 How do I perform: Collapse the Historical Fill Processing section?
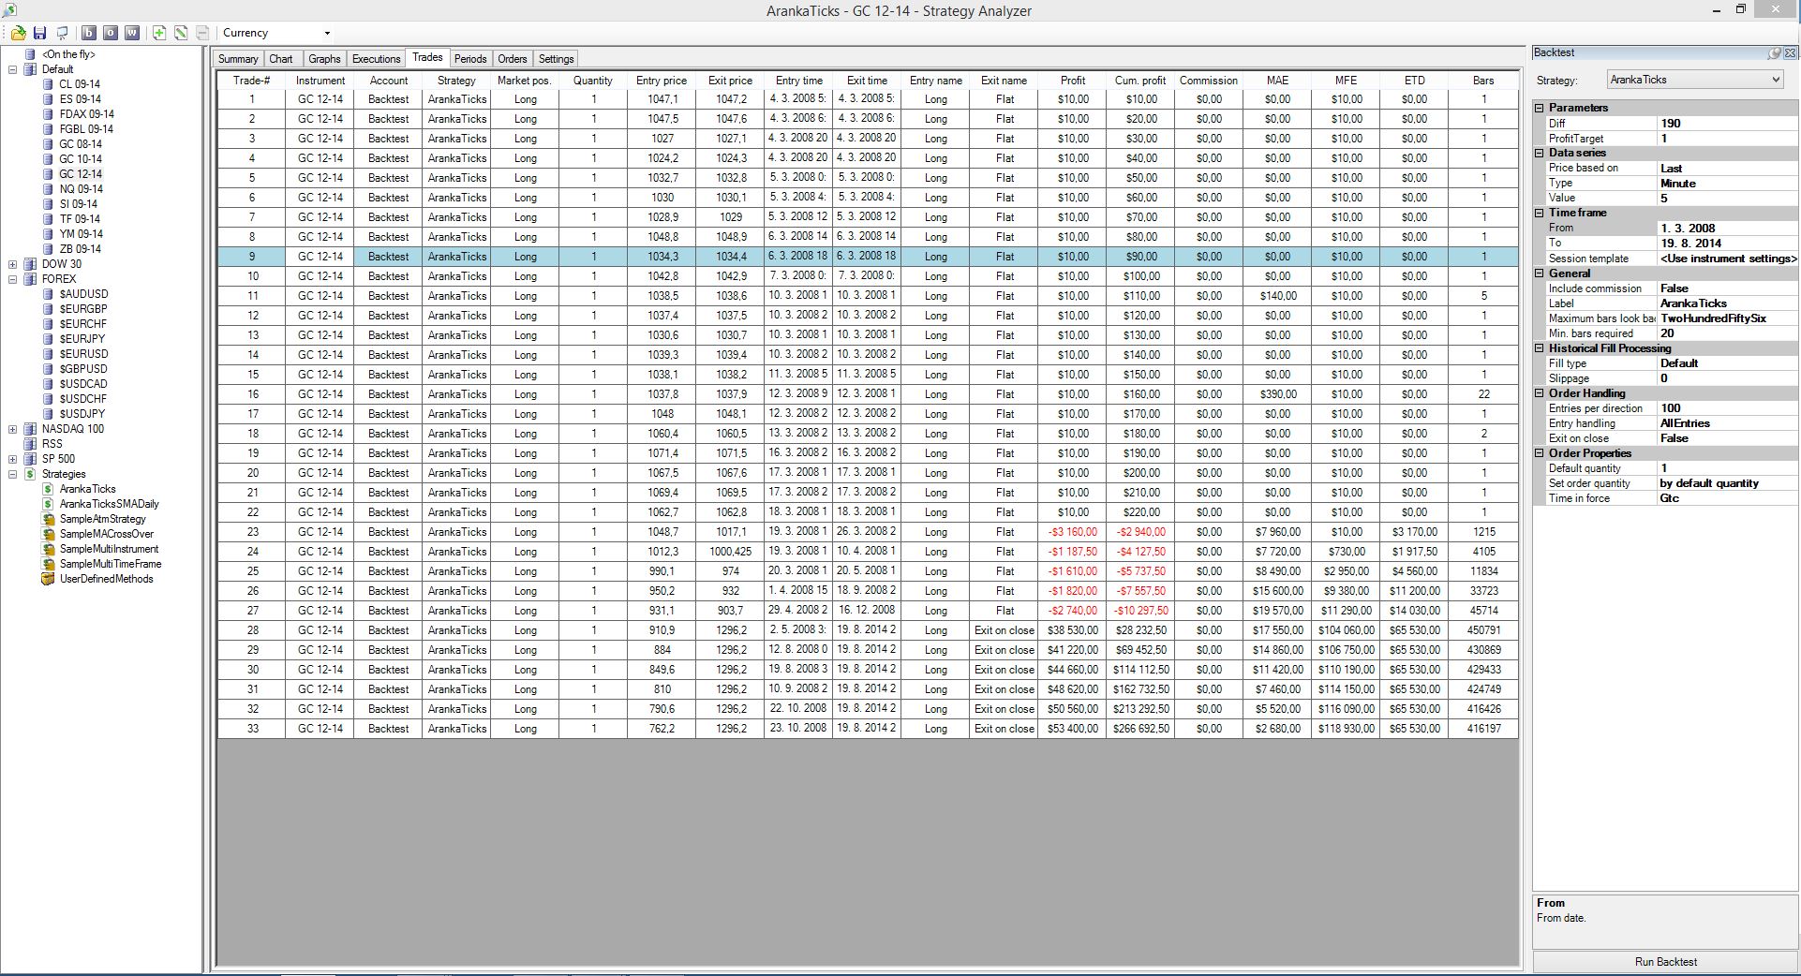[1540, 348]
